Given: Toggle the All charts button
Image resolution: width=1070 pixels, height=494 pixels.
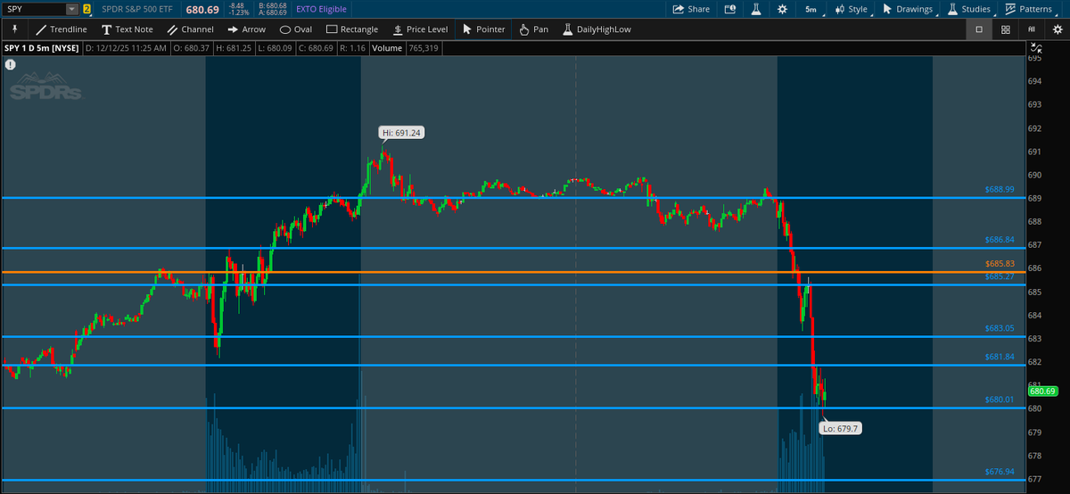Looking at the screenshot, I should pos(1033,29).
